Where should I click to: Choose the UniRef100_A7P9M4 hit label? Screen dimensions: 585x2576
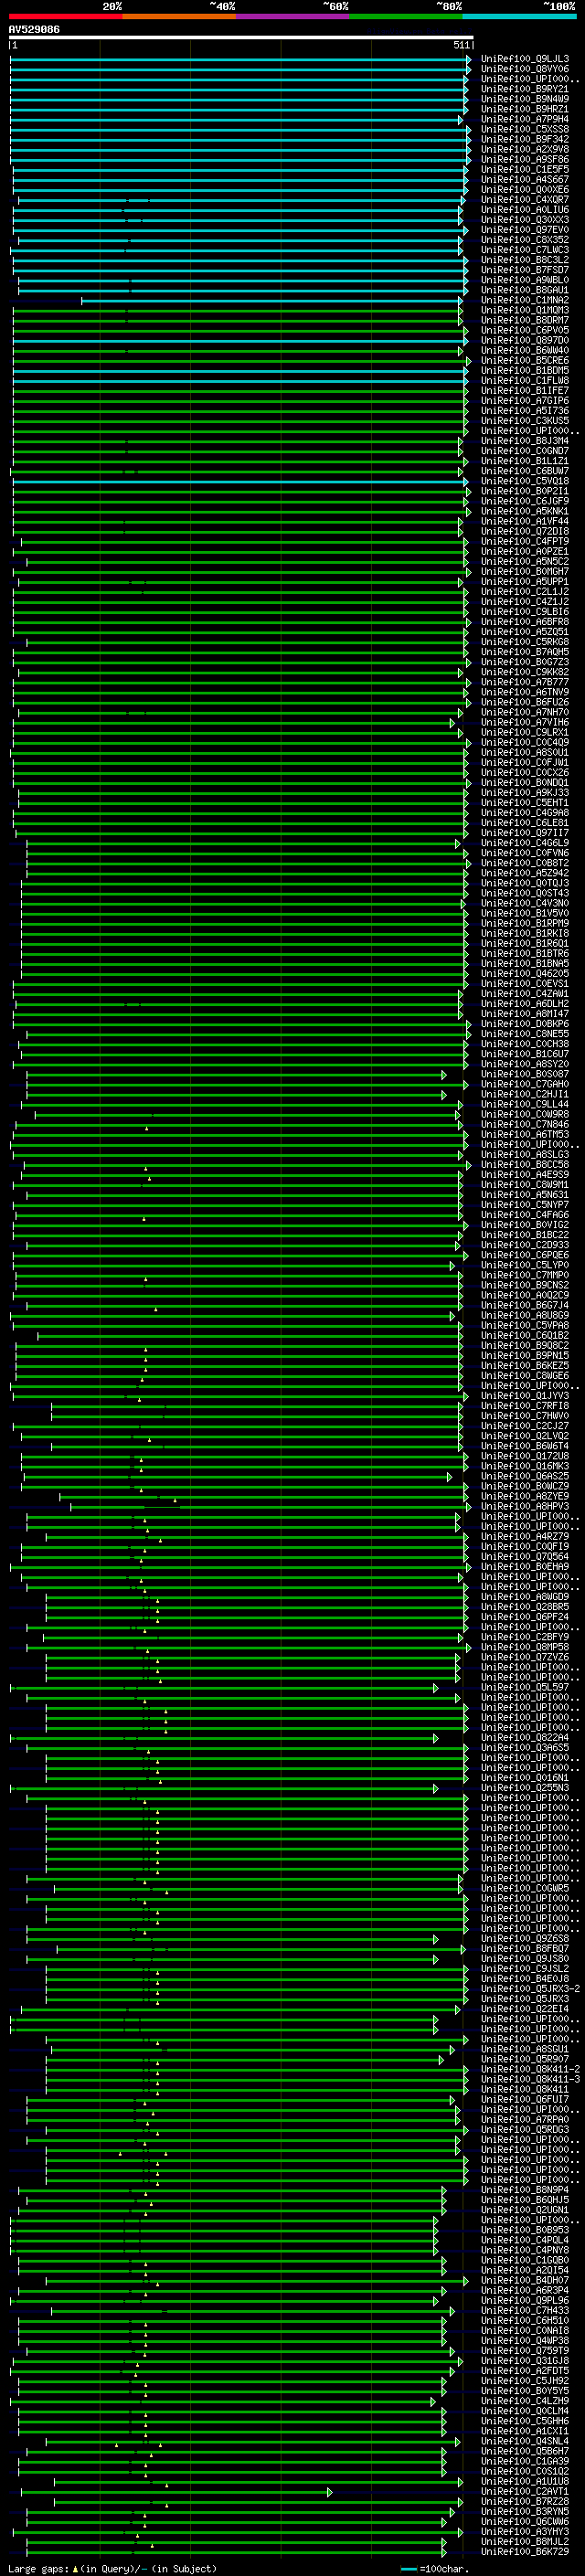click(525, 120)
